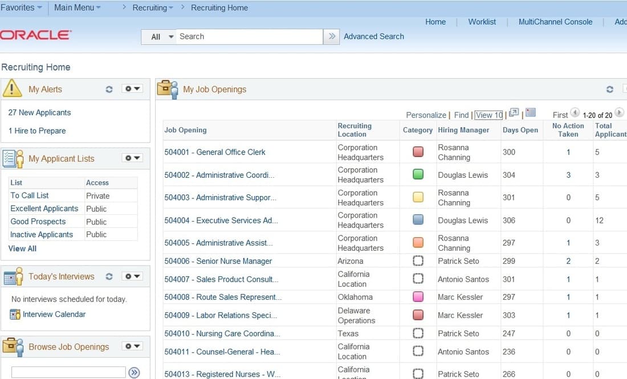Click the My Job Openings briefcase icon
This screenshot has height=379, width=627.
click(x=167, y=88)
